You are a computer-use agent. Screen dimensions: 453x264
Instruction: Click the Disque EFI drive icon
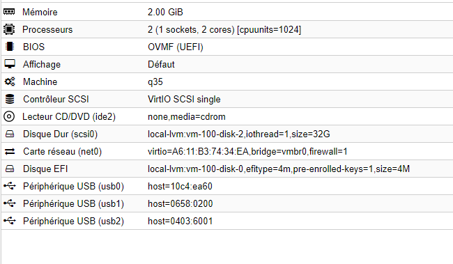click(10, 169)
